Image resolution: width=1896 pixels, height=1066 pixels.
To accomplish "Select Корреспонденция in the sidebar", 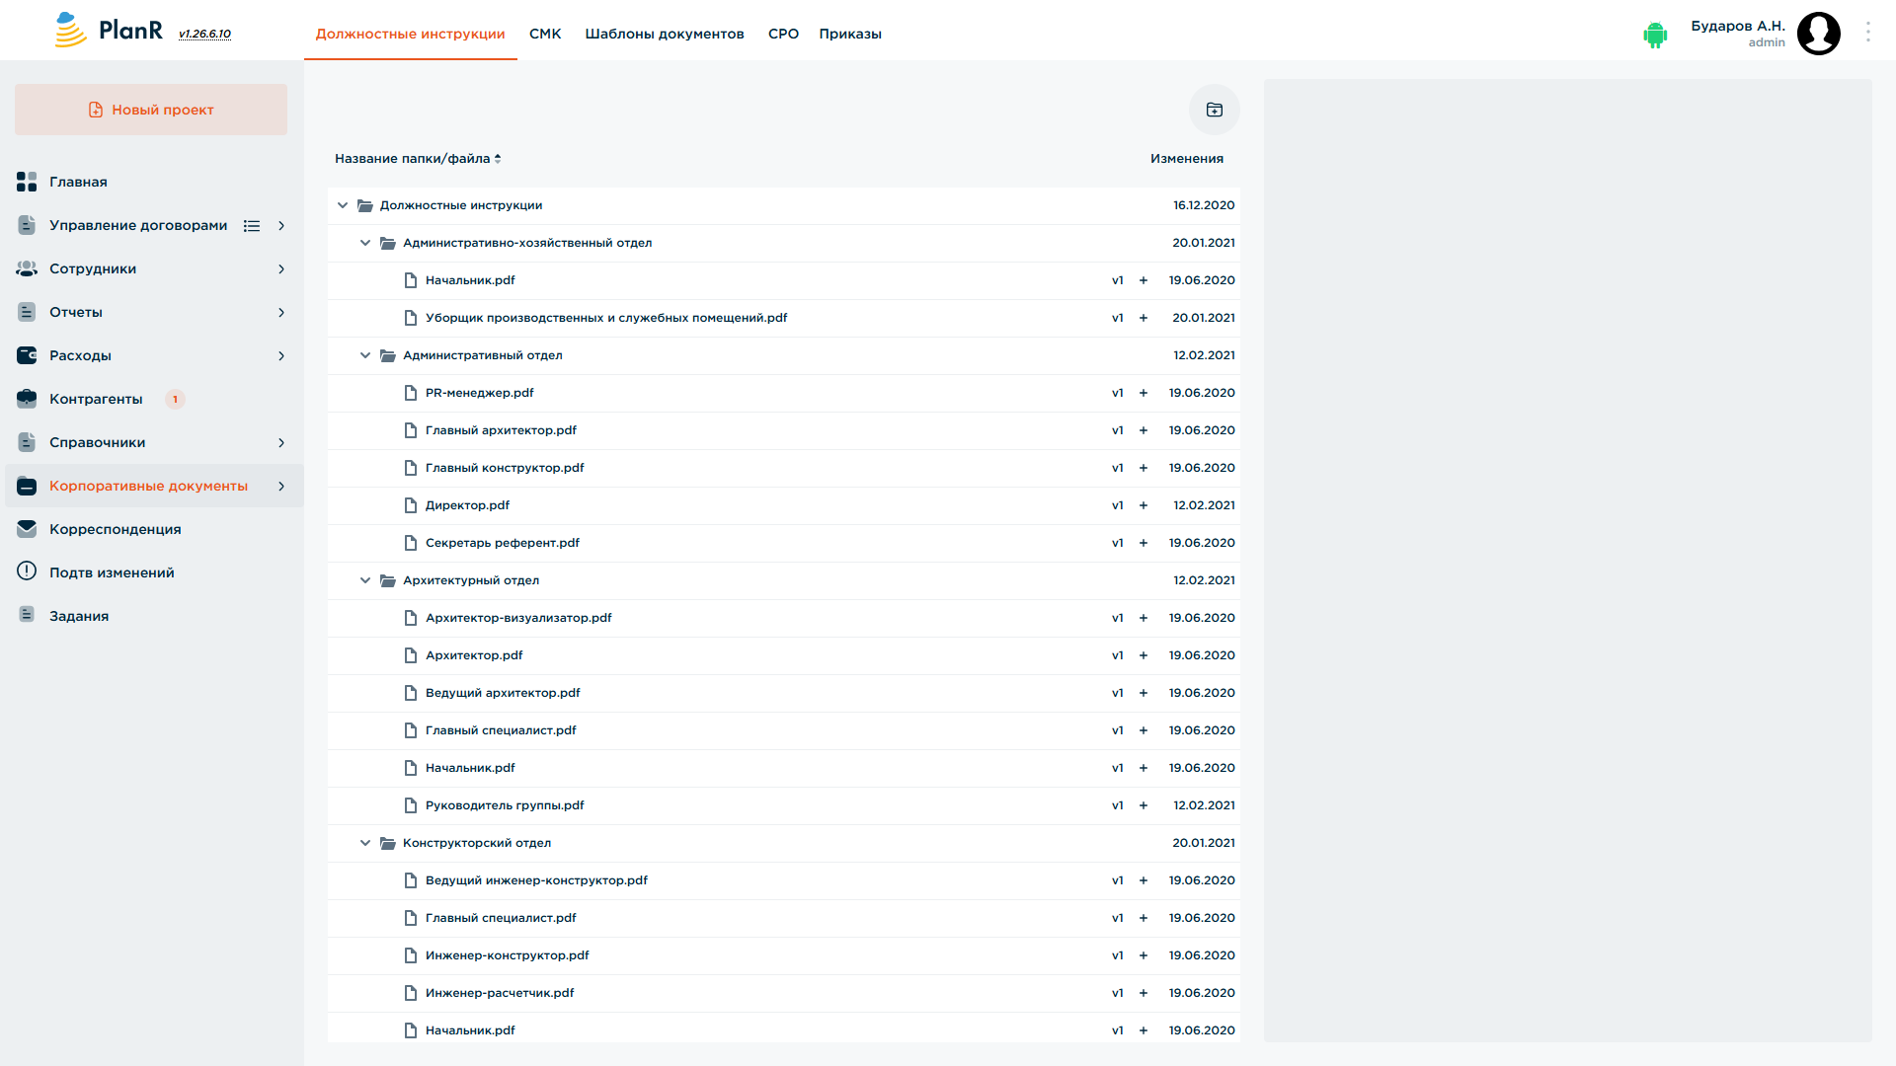I will tap(115, 529).
